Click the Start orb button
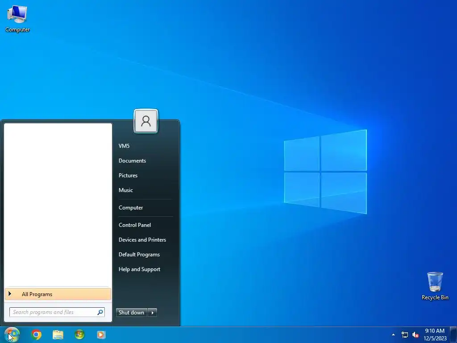This screenshot has width=457, height=343. (x=12, y=335)
